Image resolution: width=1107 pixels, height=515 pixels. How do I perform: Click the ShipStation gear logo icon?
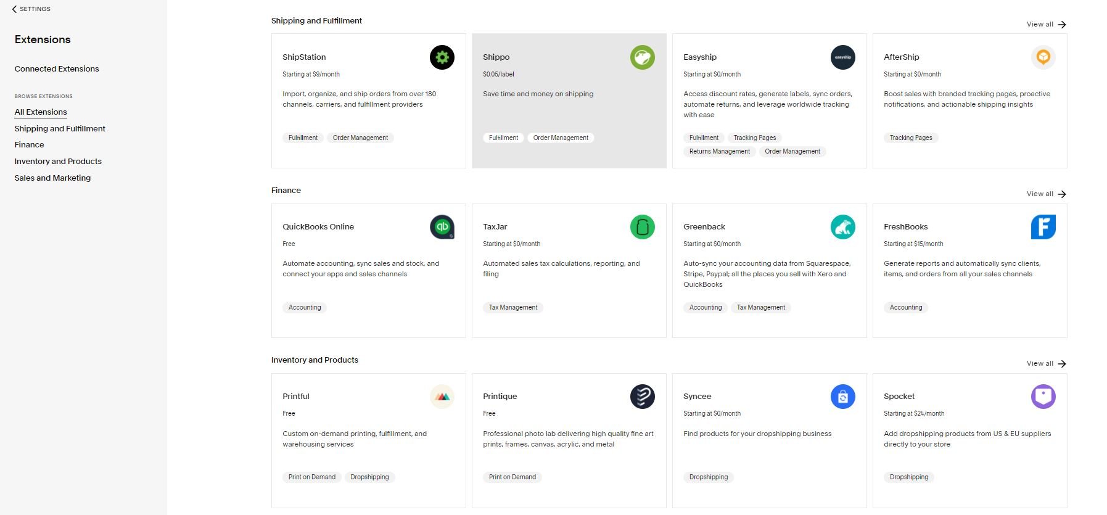(442, 57)
